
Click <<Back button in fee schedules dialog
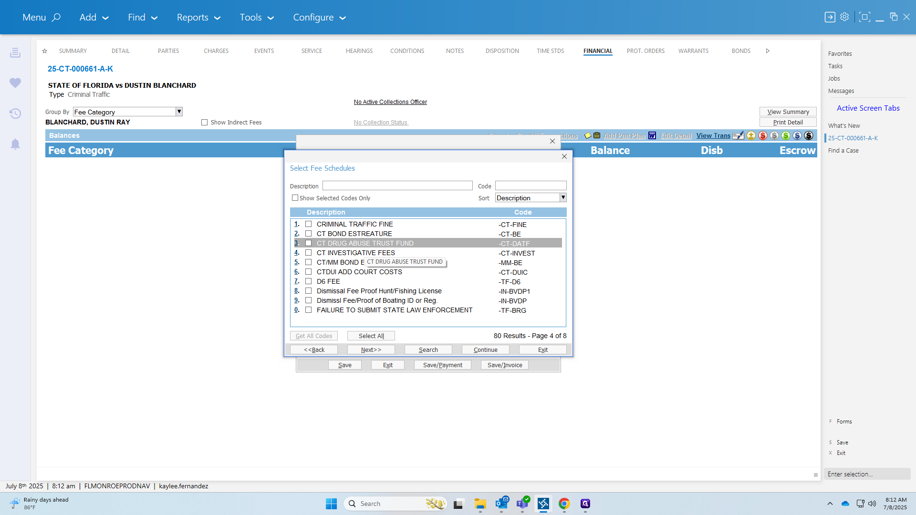314,350
